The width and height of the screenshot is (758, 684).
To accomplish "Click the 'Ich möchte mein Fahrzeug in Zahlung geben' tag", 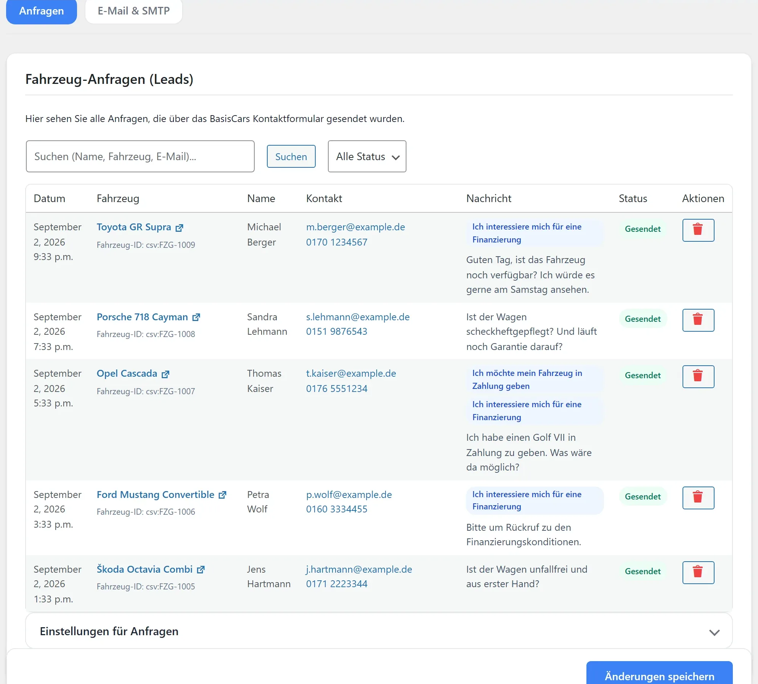I will pyautogui.click(x=534, y=379).
